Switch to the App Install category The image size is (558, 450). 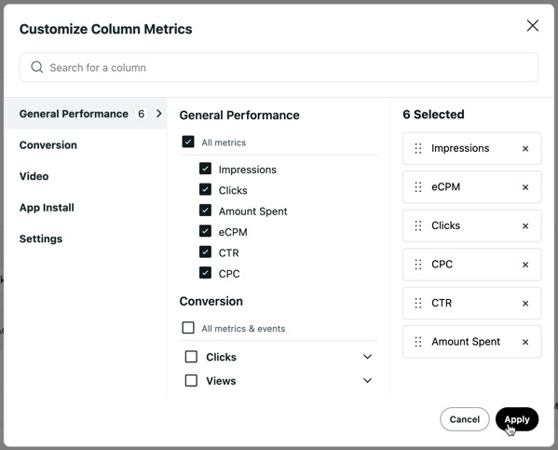click(x=47, y=208)
